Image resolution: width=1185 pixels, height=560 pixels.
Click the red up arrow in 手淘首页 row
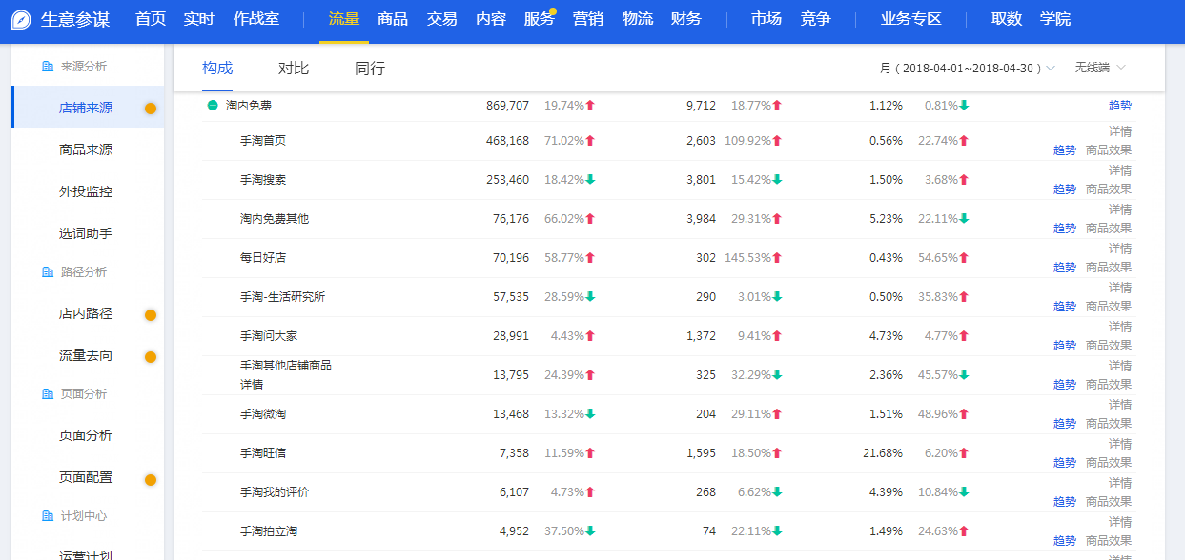(x=590, y=141)
